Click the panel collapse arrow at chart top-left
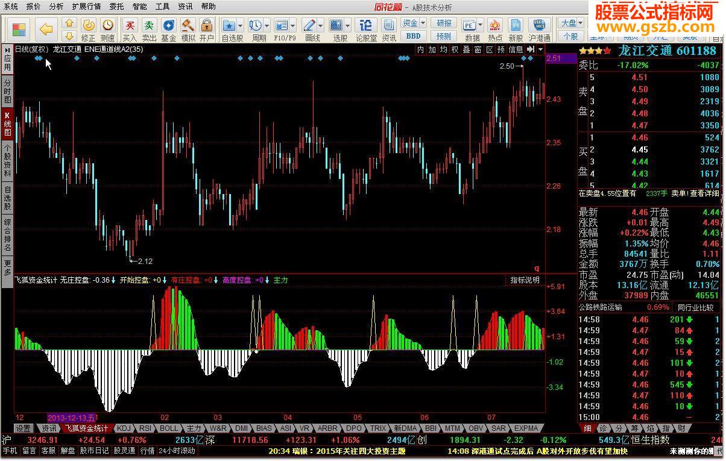Viewport: 726px width, 461px height. click(x=7, y=49)
